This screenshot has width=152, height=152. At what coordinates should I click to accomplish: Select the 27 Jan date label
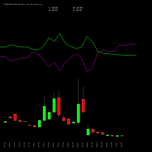pos(58,145)
